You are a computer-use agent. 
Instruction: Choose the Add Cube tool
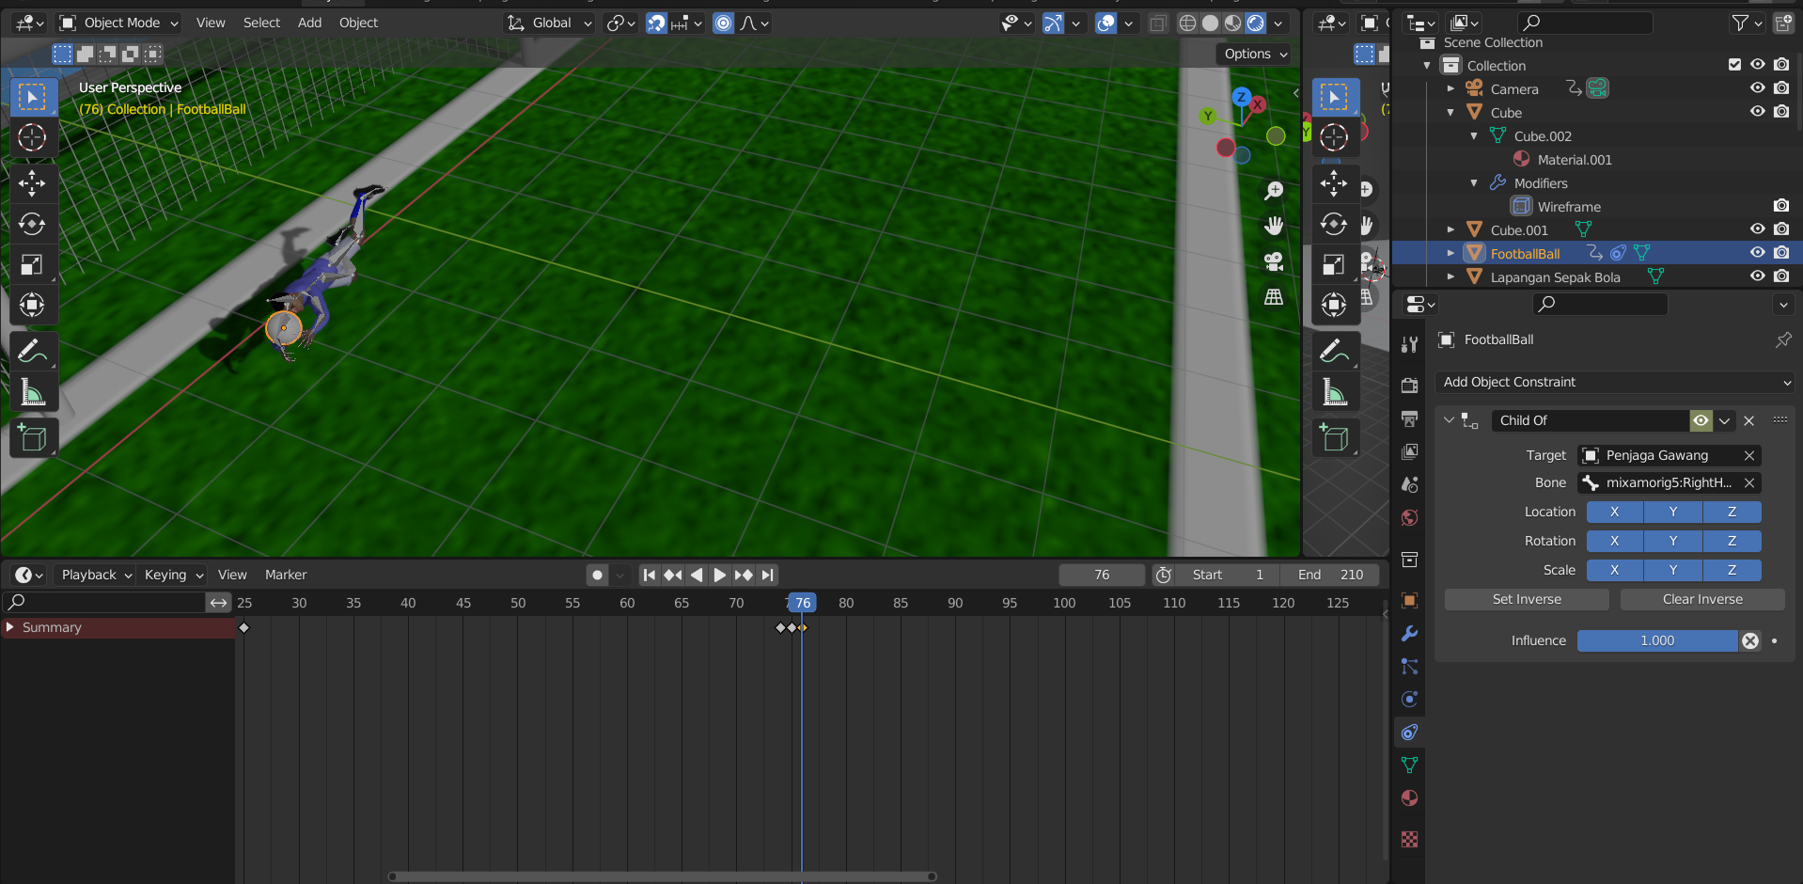[32, 438]
